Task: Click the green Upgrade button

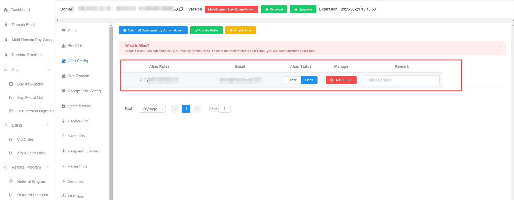Action: 303,9
